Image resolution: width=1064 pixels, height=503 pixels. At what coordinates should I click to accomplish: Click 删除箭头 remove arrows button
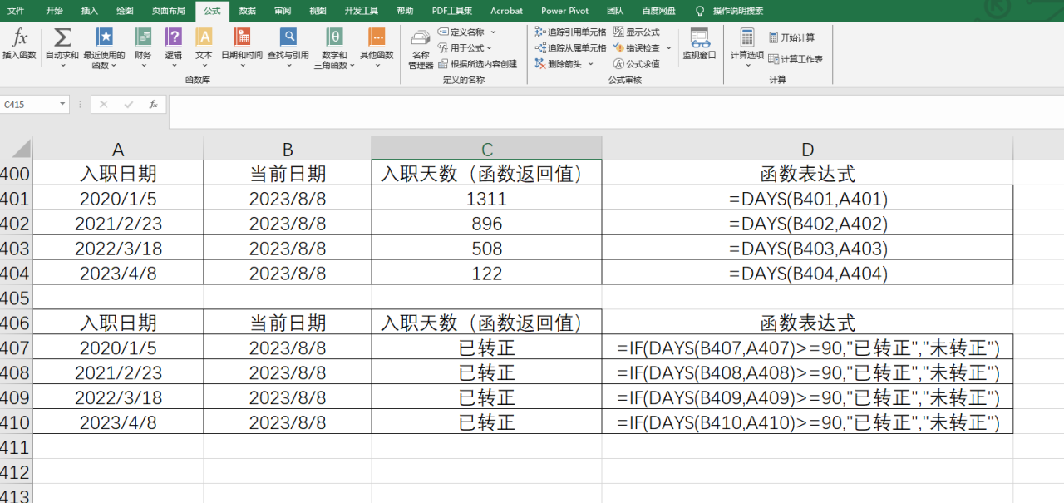(x=558, y=64)
